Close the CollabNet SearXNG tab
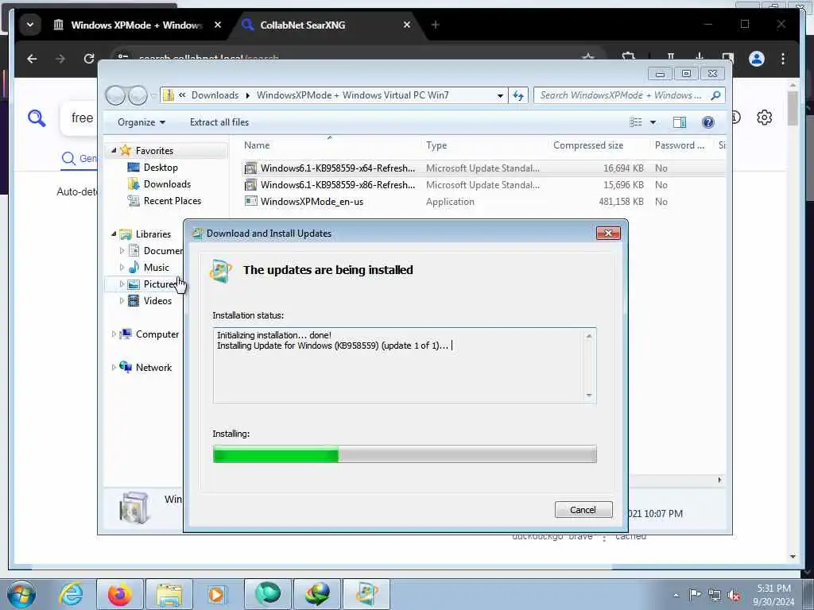 407,25
